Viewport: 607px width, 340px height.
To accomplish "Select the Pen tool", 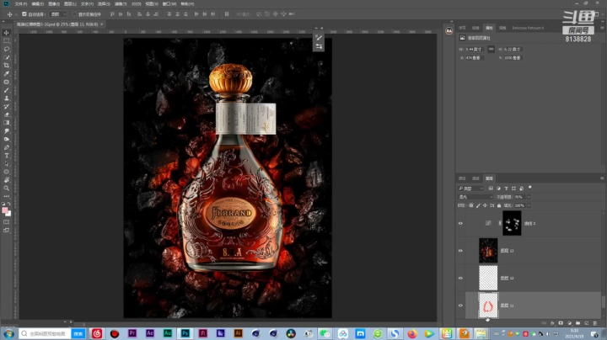I will [x=7, y=147].
